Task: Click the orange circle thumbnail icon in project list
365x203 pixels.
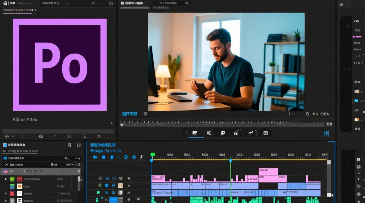Action: click(20, 186)
